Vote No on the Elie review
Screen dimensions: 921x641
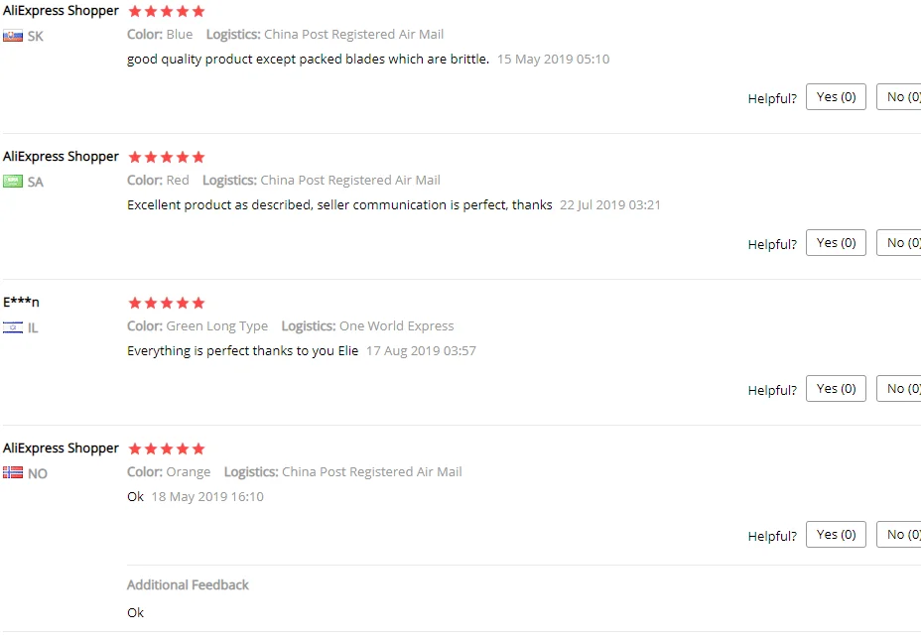pos(899,389)
